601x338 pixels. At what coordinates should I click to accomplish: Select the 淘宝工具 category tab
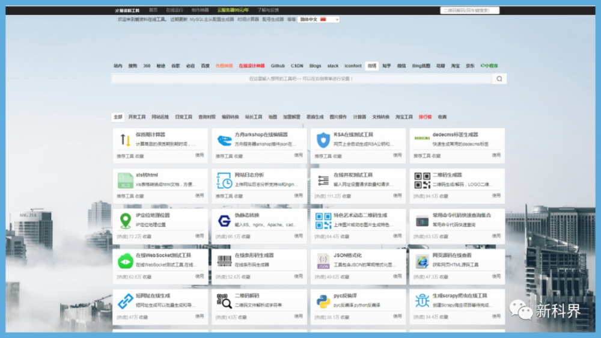point(404,117)
